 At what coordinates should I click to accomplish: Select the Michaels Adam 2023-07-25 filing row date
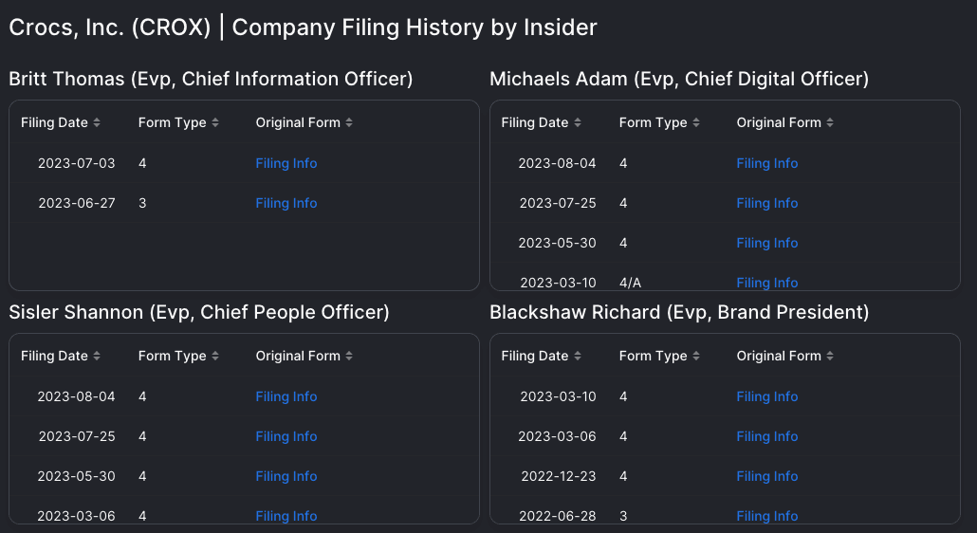coord(558,203)
